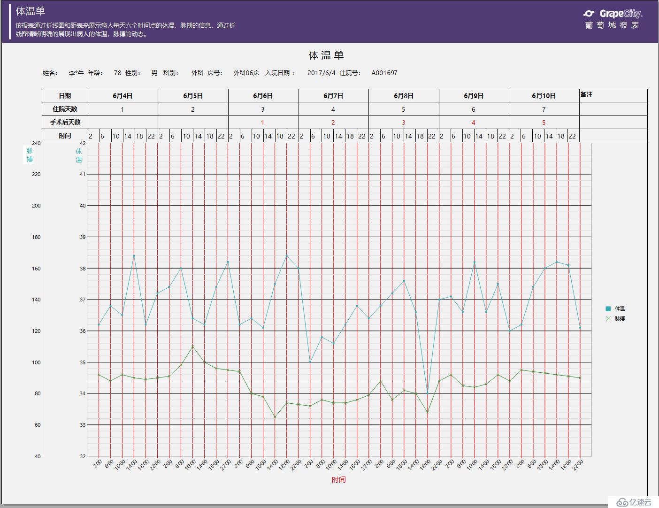This screenshot has height=508, width=659.
Task: Click the admission date 2017/6/4
Action: (322, 73)
